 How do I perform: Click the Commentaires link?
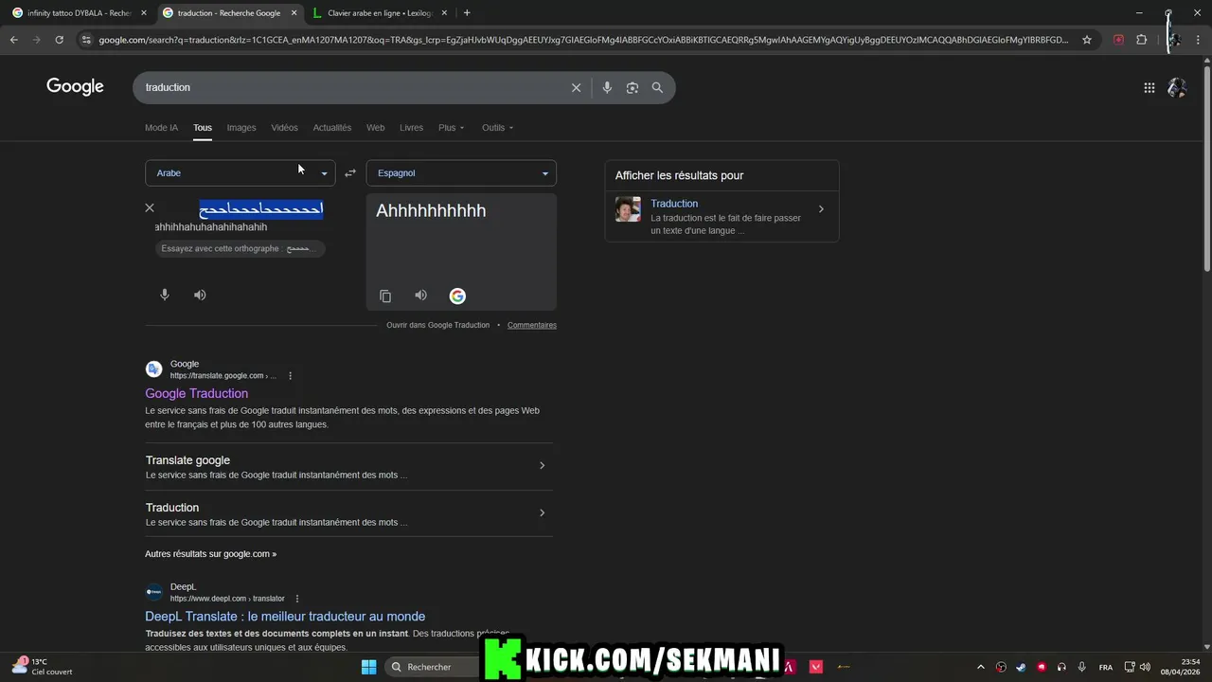click(x=532, y=325)
